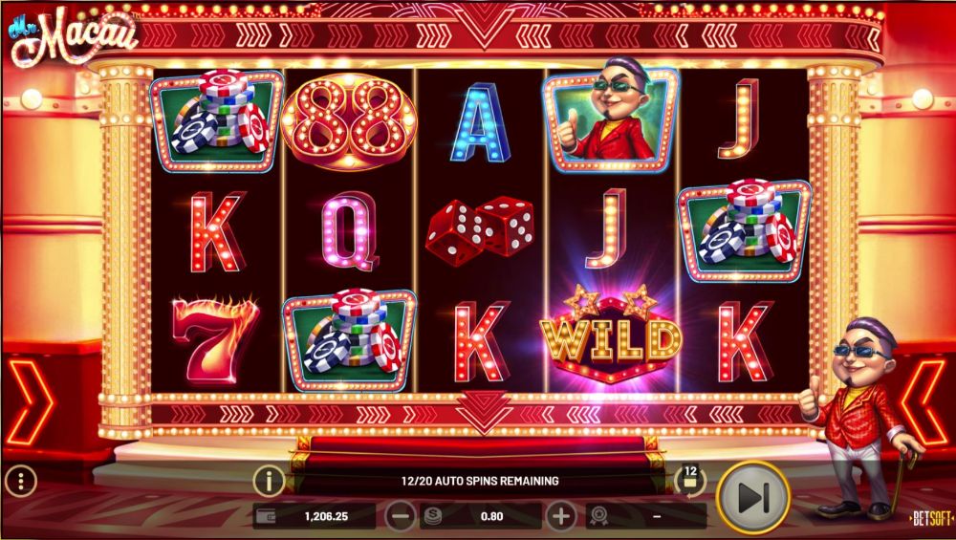Click the right neon chevron arrow

point(924,402)
